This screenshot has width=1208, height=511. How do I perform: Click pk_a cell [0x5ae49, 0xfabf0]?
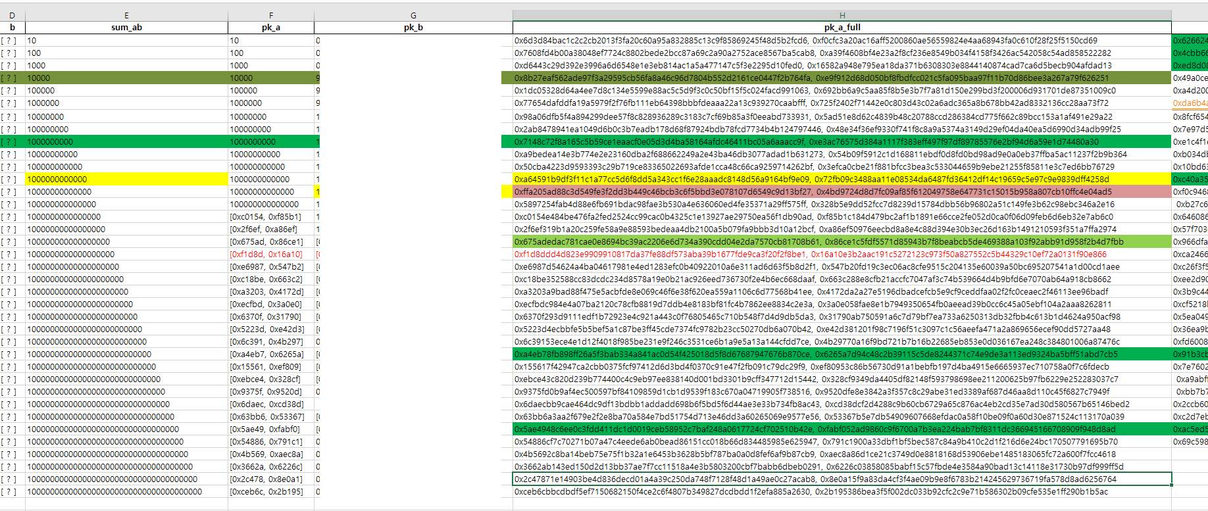click(271, 429)
